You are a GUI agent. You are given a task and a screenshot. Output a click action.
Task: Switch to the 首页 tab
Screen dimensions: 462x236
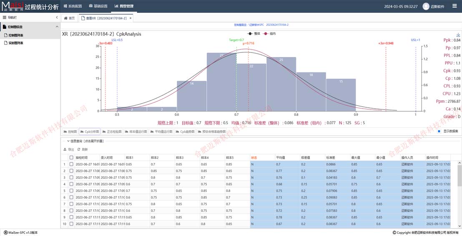tap(69, 18)
